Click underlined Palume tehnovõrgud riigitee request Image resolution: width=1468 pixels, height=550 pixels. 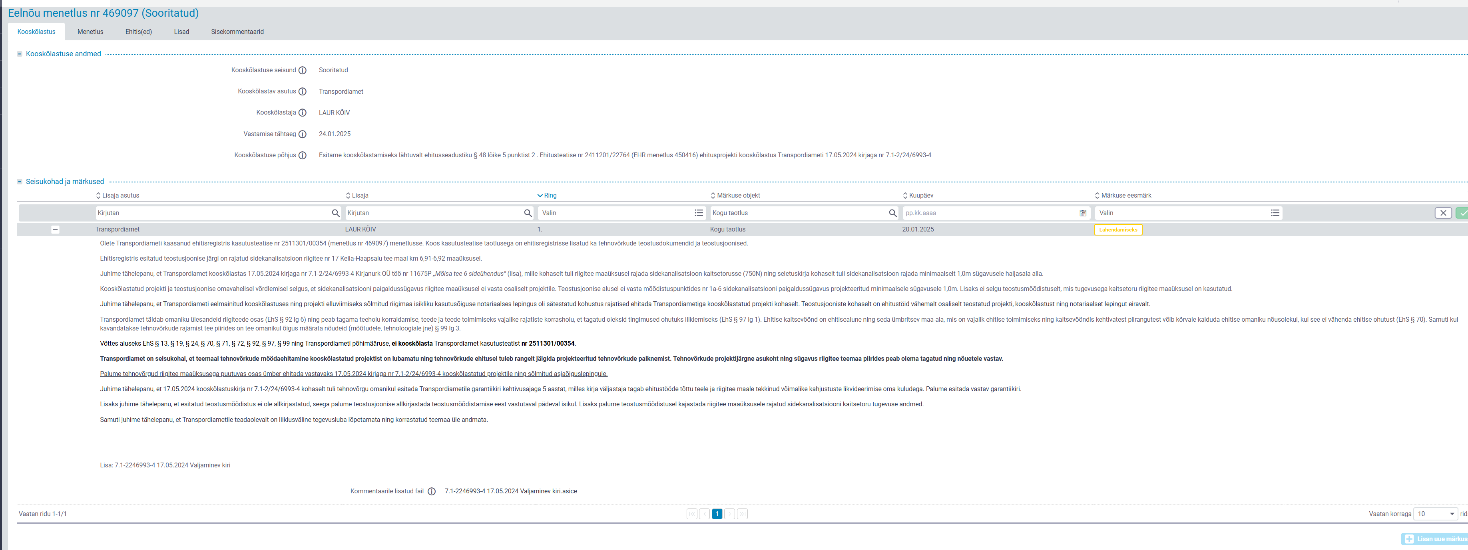[x=353, y=374]
